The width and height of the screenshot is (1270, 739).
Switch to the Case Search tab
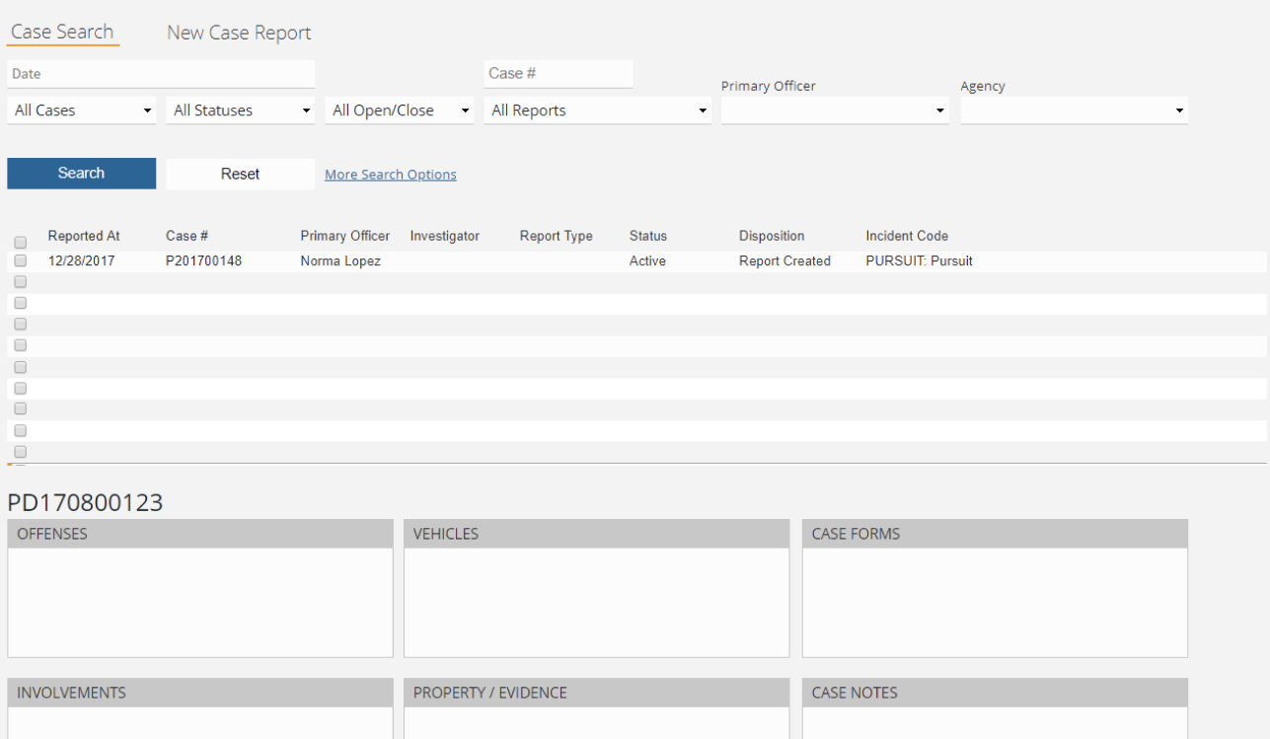coord(62,32)
